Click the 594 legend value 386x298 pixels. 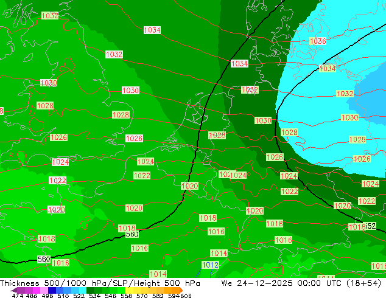click(174, 296)
